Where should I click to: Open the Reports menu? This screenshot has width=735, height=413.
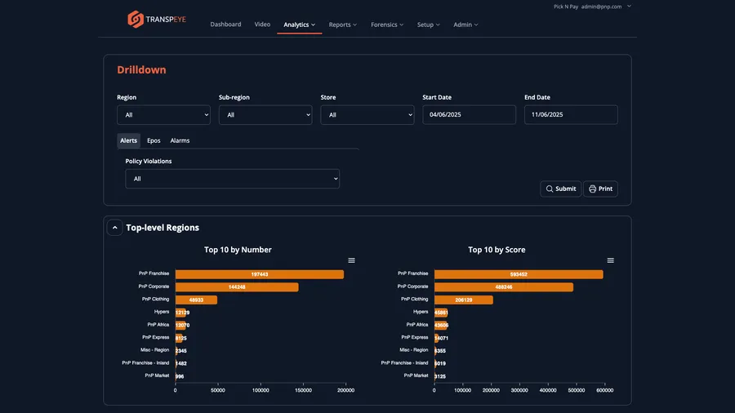(343, 24)
